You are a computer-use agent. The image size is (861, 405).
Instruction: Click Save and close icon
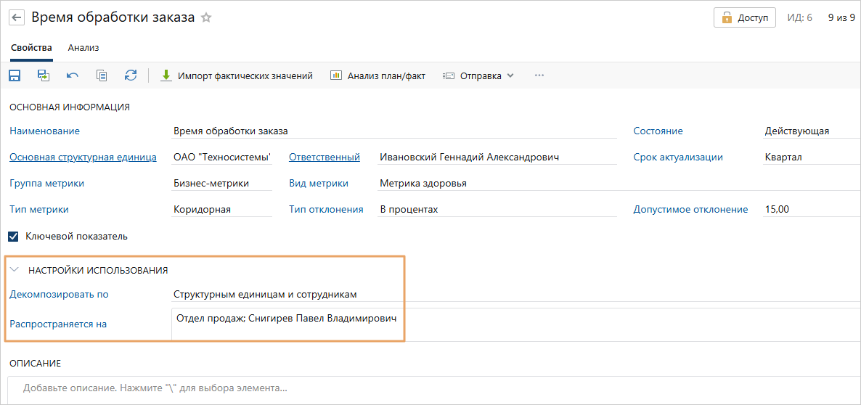pos(44,75)
